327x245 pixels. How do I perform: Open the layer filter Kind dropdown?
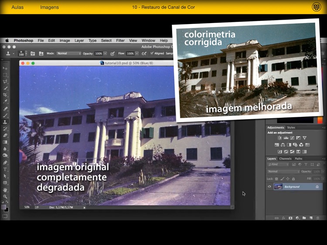coord(278,164)
